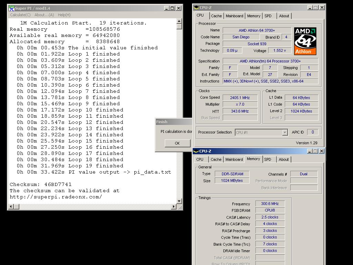Switch to About tab in upper CPU-Z

(284, 16)
